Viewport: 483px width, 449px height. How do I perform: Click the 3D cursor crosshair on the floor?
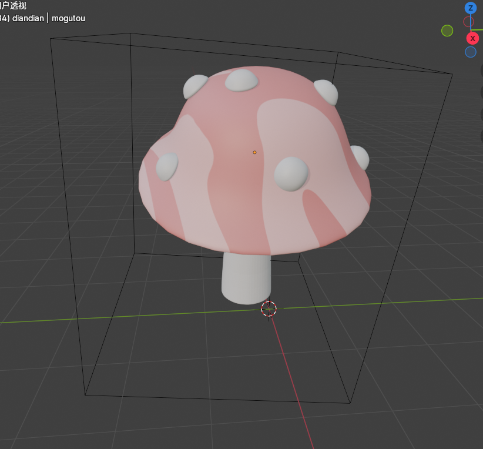(x=269, y=309)
